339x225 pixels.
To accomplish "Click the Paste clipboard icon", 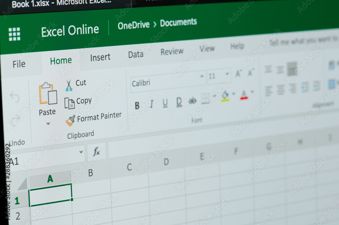I will [48, 93].
